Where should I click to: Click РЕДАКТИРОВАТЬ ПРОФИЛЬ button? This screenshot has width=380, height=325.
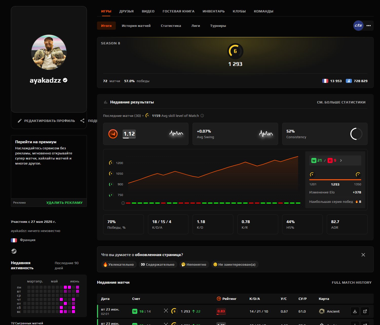click(x=46, y=121)
